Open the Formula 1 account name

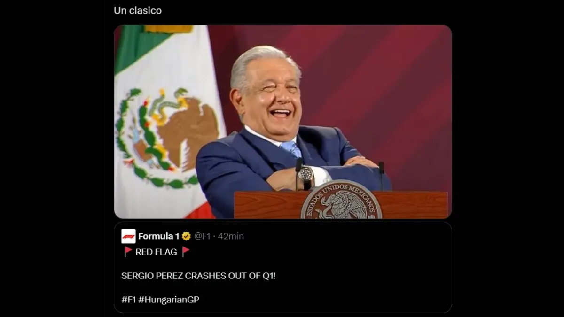pyautogui.click(x=159, y=236)
